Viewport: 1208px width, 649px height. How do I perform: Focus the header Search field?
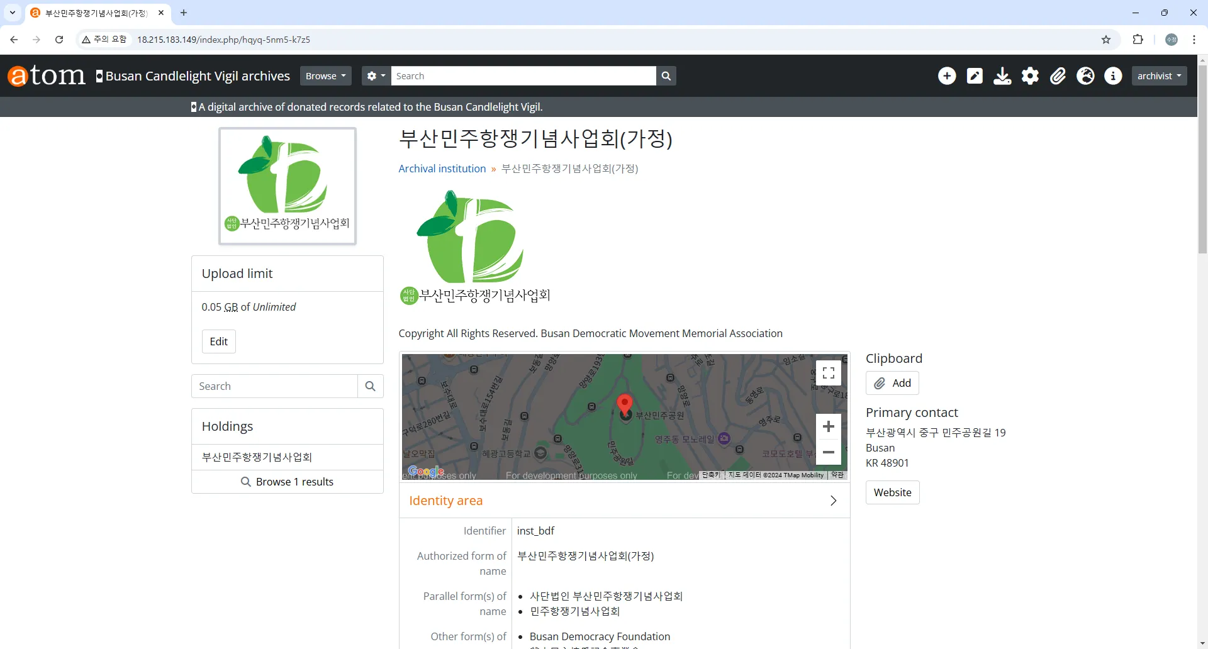click(523, 76)
